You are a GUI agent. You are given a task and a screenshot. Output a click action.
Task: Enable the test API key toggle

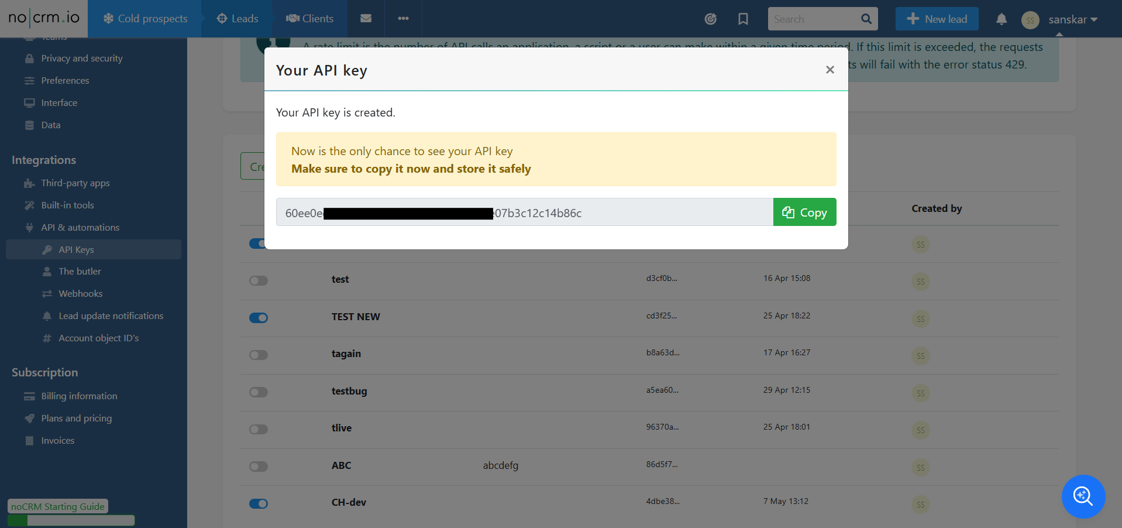259,280
